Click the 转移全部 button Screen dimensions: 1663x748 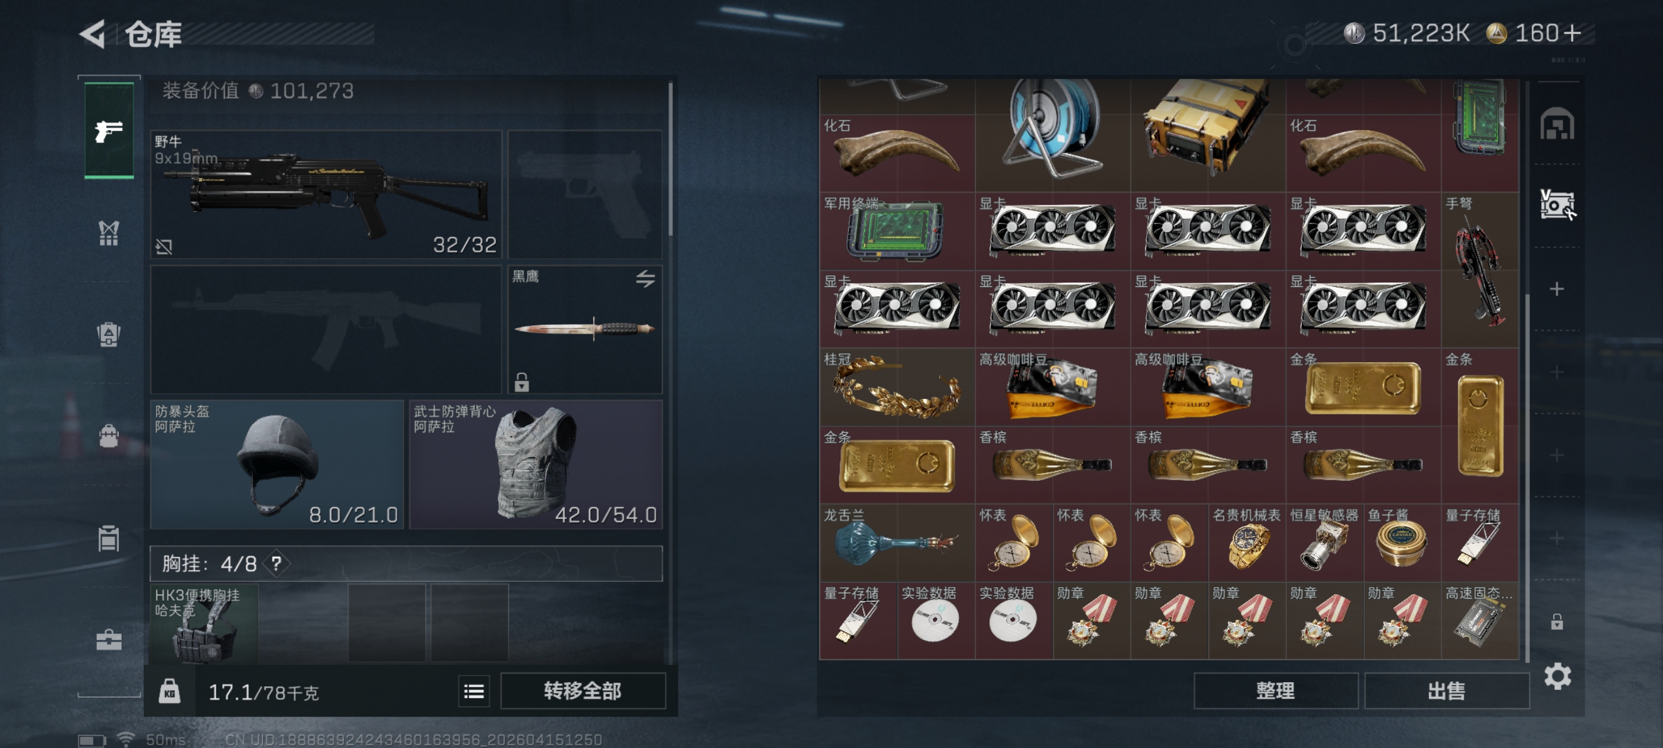coord(582,690)
